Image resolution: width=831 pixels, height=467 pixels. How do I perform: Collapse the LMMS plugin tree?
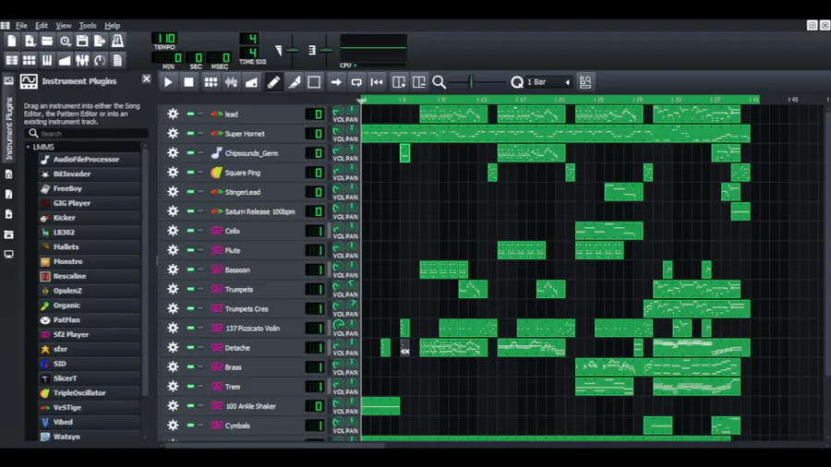[x=28, y=147]
